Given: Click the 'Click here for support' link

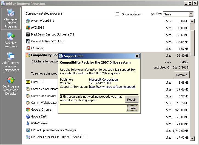Looking at the screenshot, I should coord(45,61).
